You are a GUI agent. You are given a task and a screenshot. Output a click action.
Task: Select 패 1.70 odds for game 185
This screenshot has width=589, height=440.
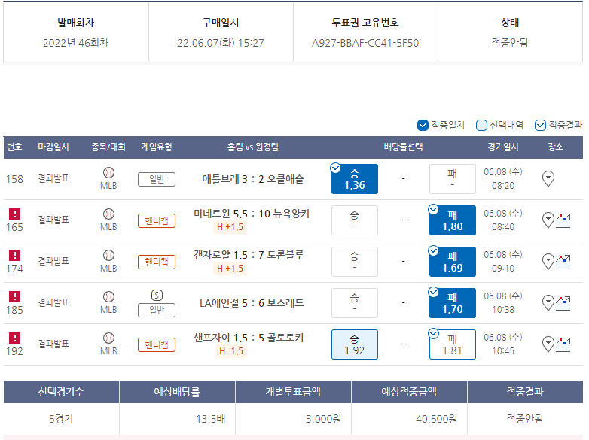click(x=452, y=303)
